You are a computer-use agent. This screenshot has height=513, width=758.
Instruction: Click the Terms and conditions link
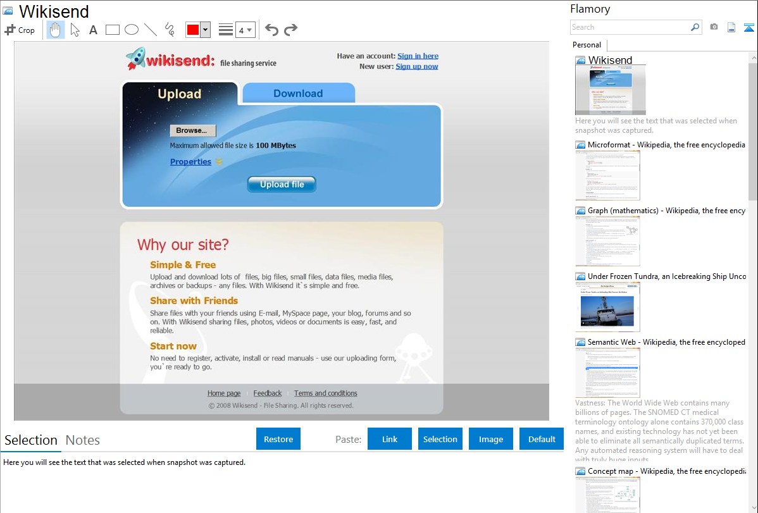(x=325, y=393)
